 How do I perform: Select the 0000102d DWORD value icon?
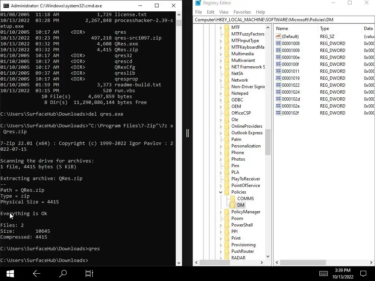[x=278, y=99]
